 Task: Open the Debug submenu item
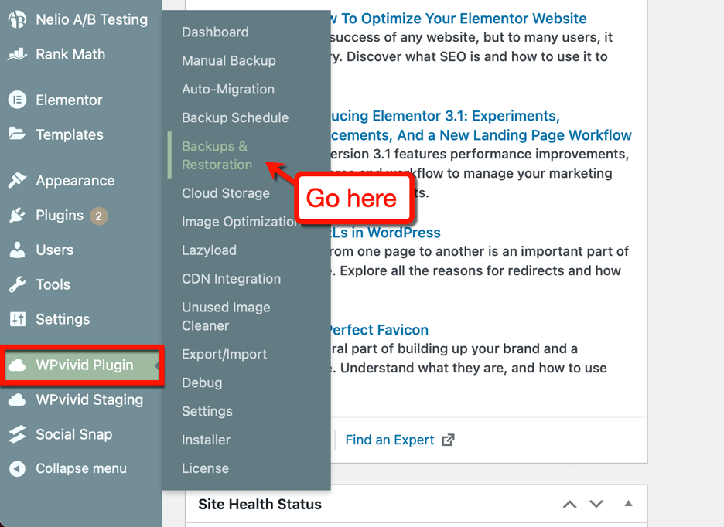[202, 382]
